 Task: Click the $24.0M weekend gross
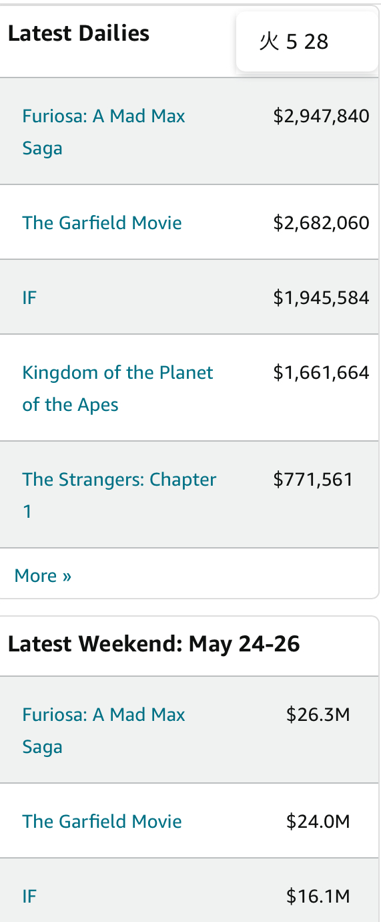[x=318, y=821]
